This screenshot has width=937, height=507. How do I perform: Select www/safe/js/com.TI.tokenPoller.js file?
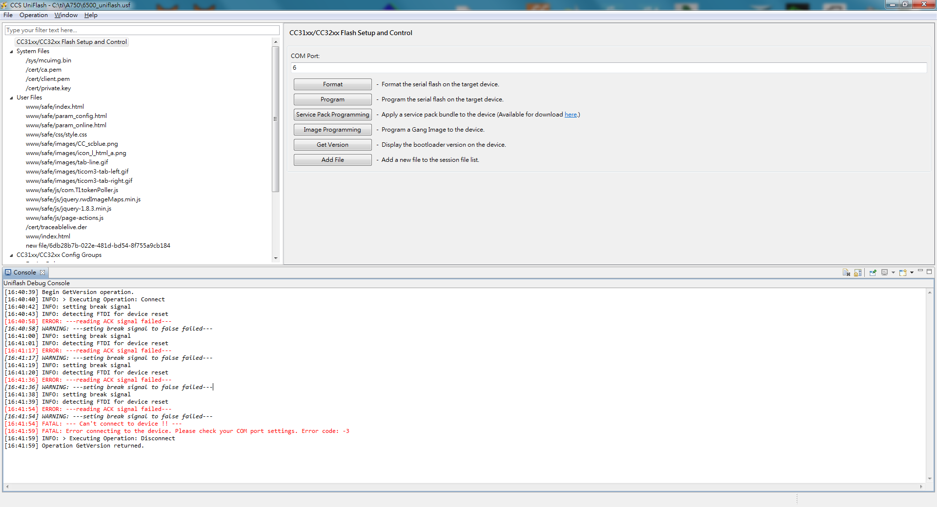tap(72, 190)
